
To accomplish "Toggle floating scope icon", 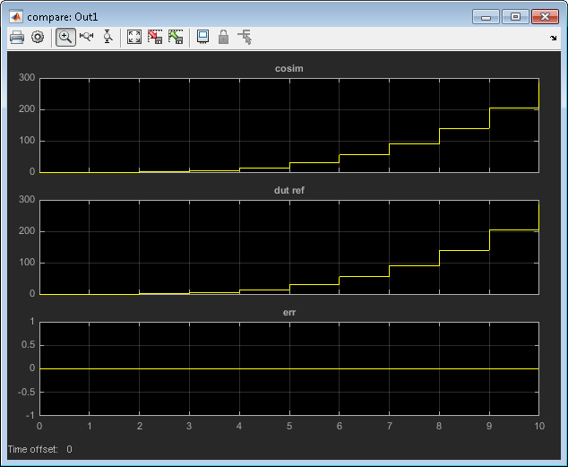I will pyautogui.click(x=202, y=37).
